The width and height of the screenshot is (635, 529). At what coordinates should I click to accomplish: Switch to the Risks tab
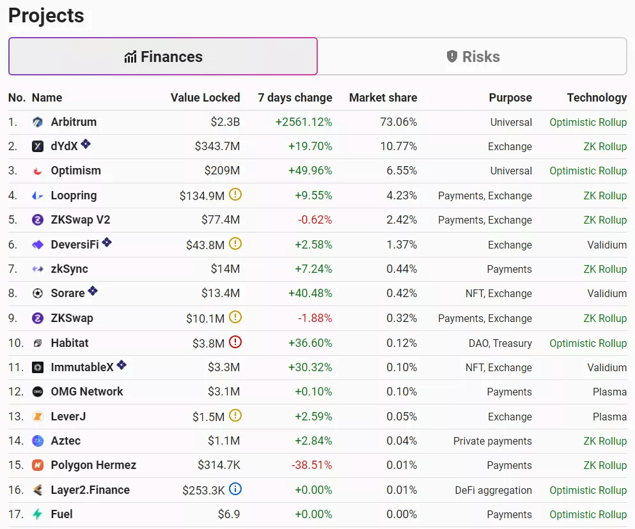(472, 57)
